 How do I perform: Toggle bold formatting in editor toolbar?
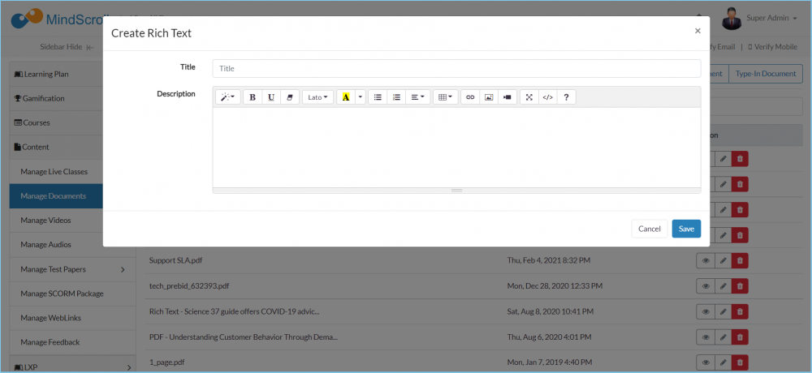click(253, 97)
